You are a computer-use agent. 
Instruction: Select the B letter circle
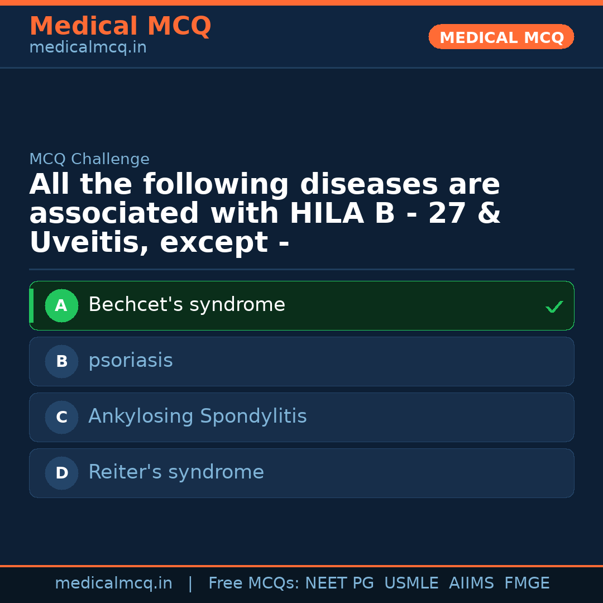click(61, 361)
